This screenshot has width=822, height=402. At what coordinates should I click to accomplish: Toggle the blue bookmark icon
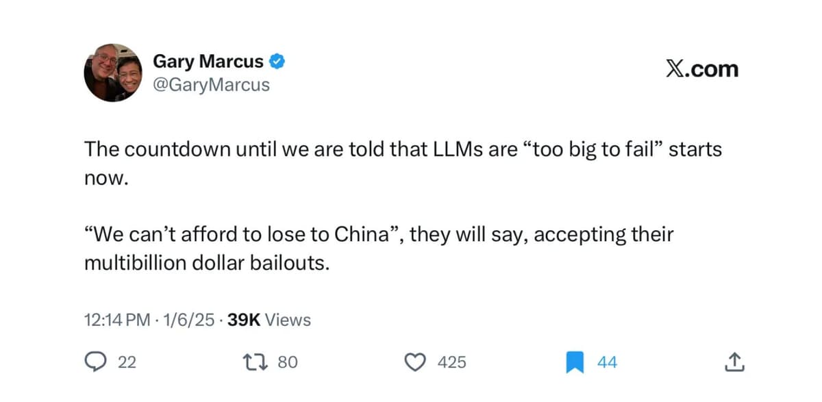(574, 362)
